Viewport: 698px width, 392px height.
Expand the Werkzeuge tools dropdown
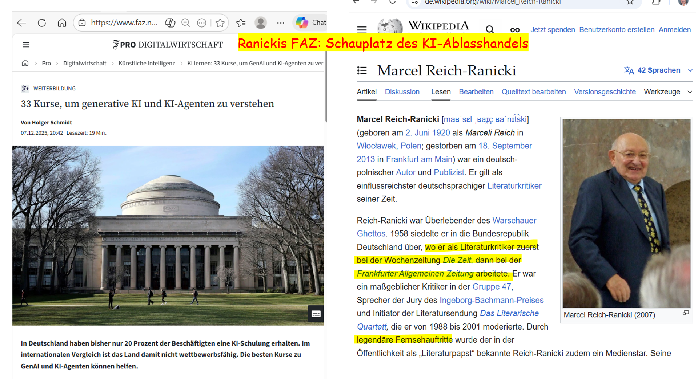[x=667, y=92]
